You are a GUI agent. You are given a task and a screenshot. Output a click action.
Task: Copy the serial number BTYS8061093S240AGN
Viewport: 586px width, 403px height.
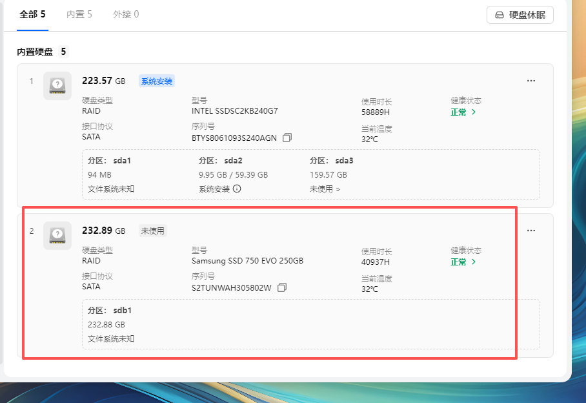pos(287,138)
